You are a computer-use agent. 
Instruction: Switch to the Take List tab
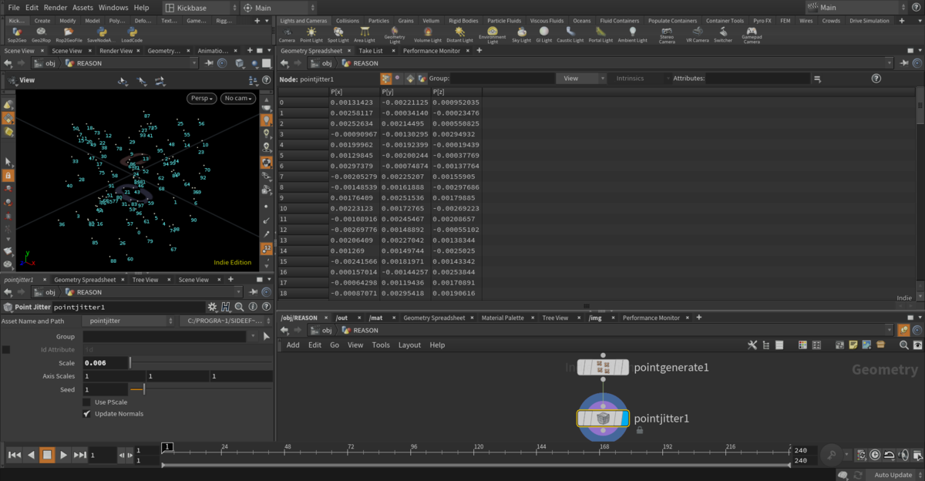pyautogui.click(x=371, y=51)
